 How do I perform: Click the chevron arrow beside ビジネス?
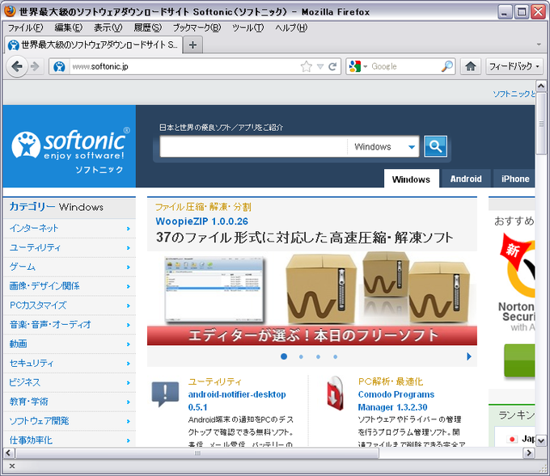[129, 383]
